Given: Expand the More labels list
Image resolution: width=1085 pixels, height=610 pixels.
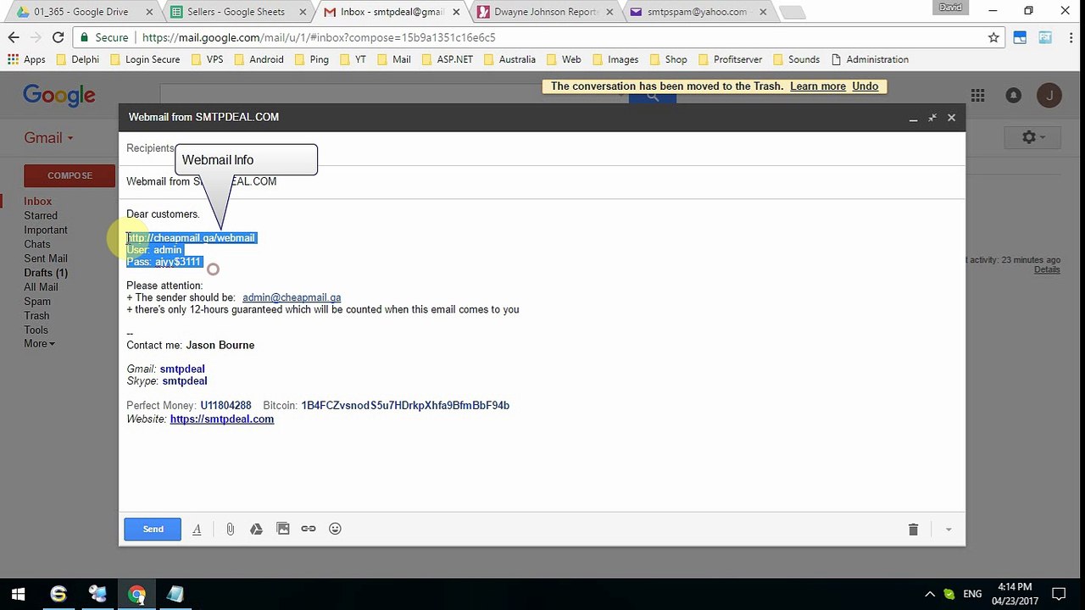Looking at the screenshot, I should point(39,344).
